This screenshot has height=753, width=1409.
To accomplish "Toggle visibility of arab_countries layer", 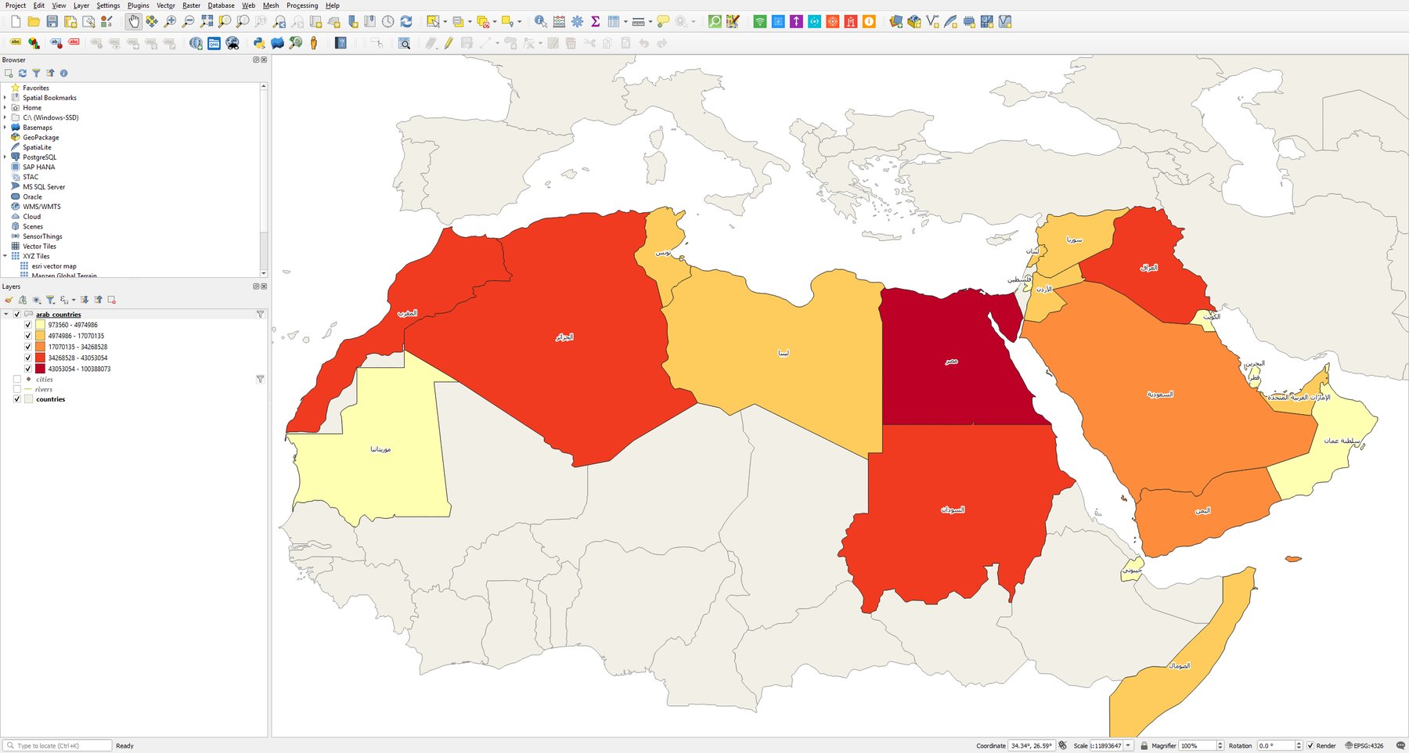I will pyautogui.click(x=17, y=315).
